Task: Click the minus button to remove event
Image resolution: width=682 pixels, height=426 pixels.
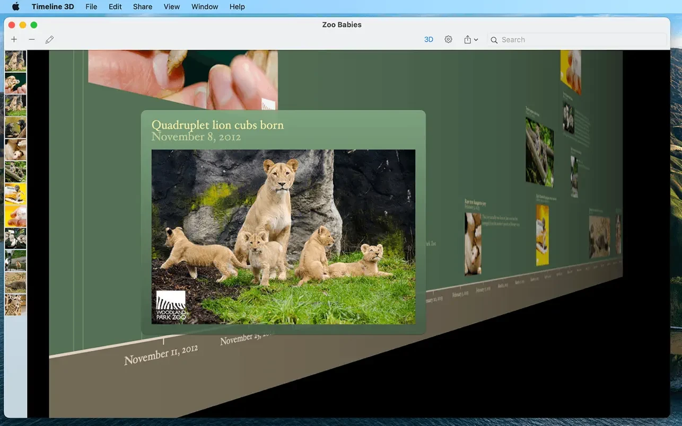Action: point(32,40)
